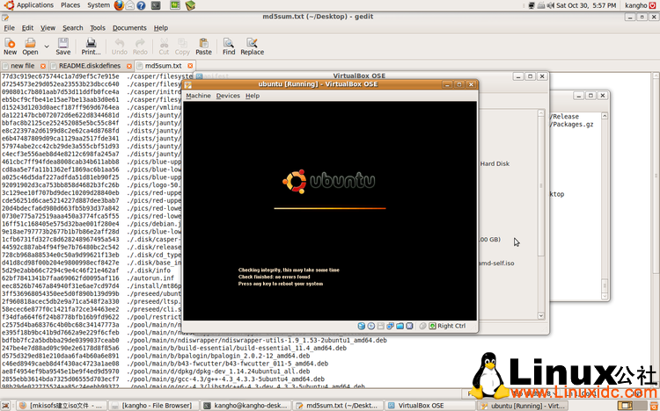660x411 pixels.
Task: Open the System menu in the top panel
Action: point(99,5)
